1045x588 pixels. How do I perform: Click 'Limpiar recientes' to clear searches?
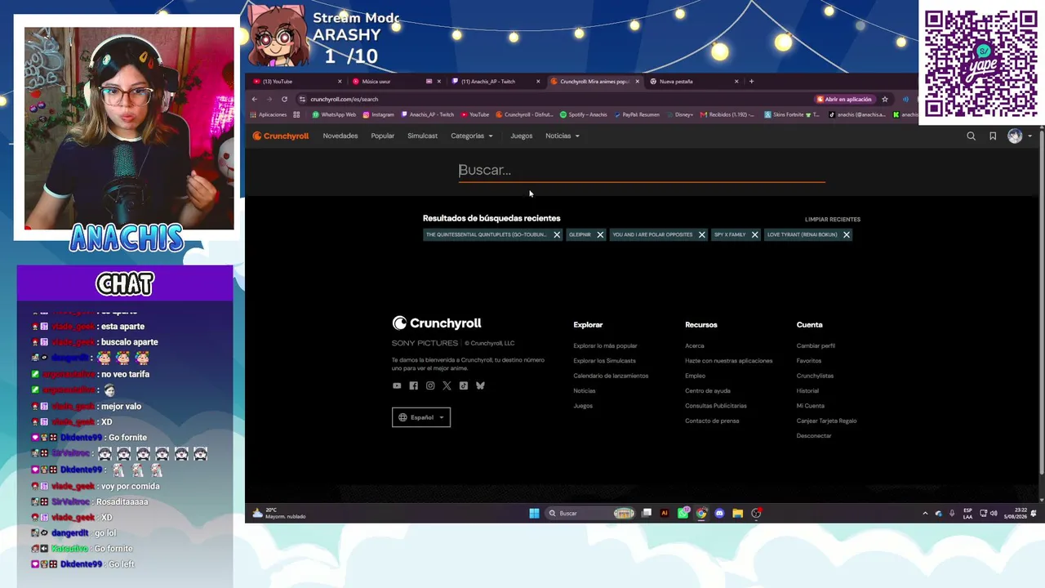[x=833, y=220]
